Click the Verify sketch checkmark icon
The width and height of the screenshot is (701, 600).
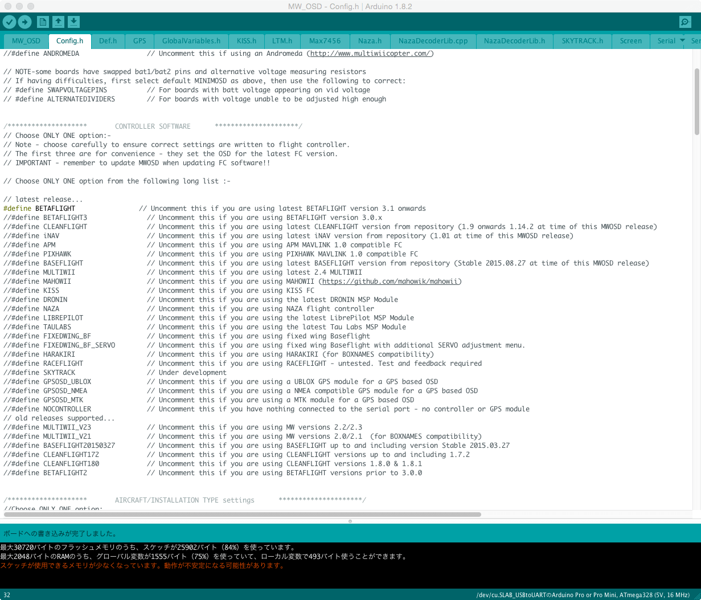point(10,22)
